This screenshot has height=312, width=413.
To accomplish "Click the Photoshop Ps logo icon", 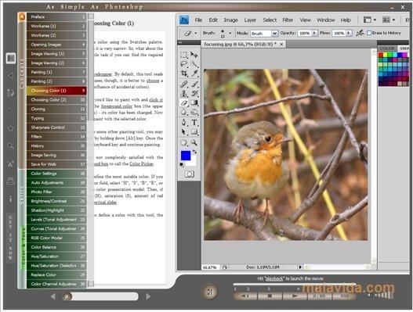I will [184, 20].
